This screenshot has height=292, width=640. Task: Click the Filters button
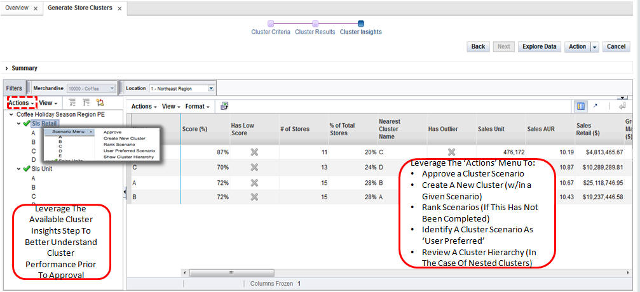pos(14,88)
